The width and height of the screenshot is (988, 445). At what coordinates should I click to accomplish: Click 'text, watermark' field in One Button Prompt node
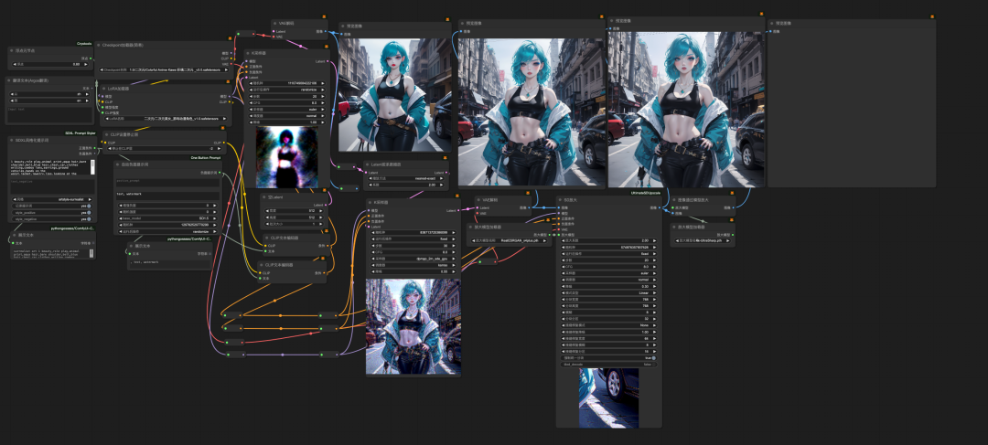167,196
